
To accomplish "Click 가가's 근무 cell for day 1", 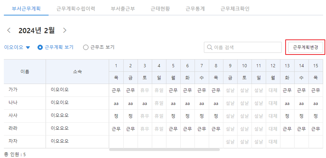I will pos(116,90).
